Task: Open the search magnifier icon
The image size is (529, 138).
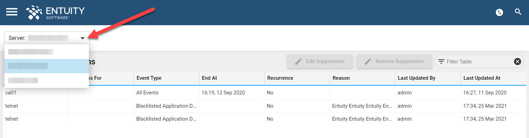Action: pos(518,12)
